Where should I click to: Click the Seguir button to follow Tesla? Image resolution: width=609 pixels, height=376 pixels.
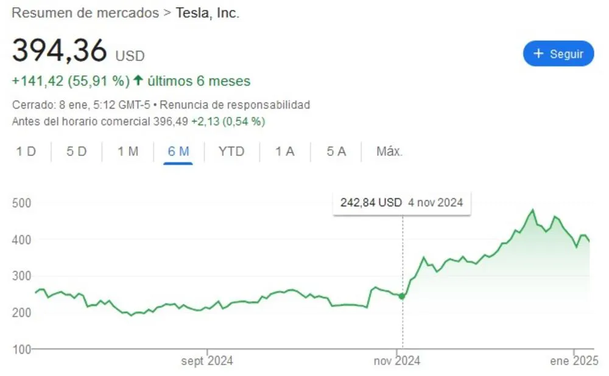[558, 54]
